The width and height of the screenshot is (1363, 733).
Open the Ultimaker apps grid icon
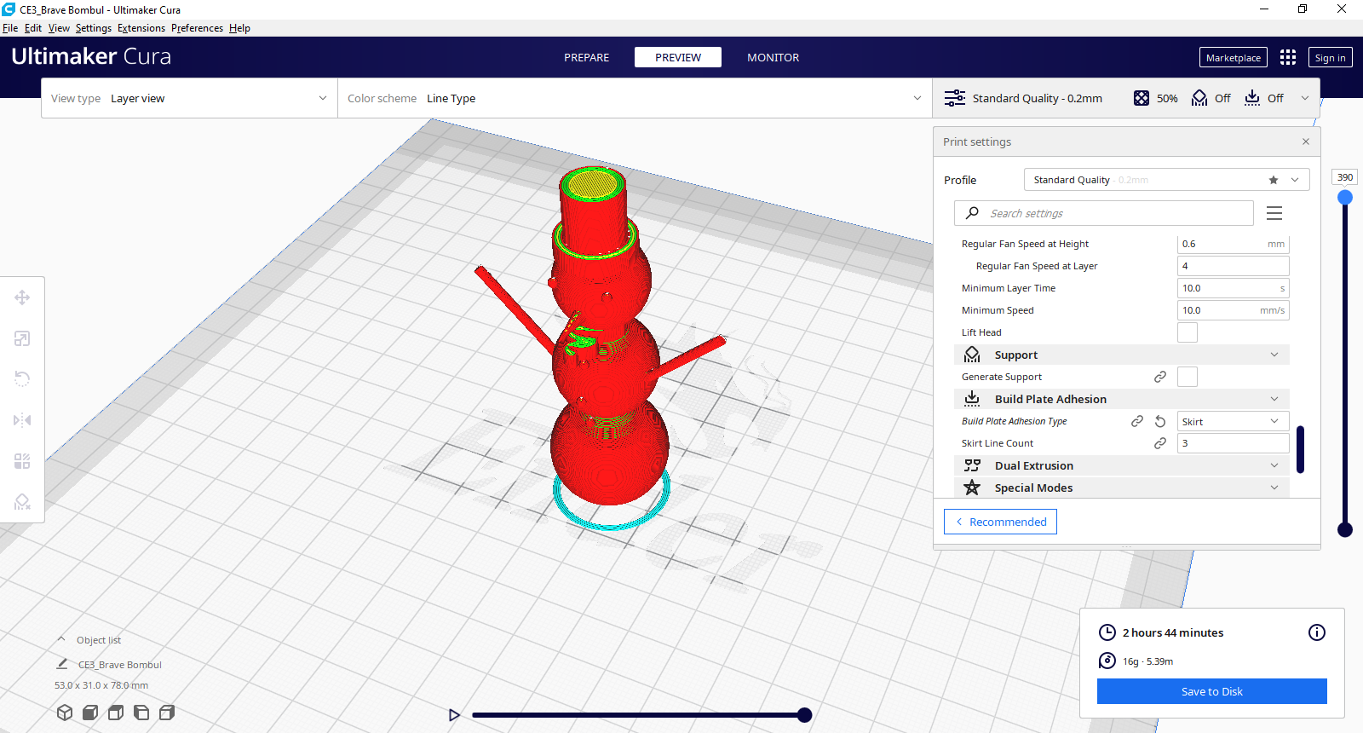[1288, 57]
